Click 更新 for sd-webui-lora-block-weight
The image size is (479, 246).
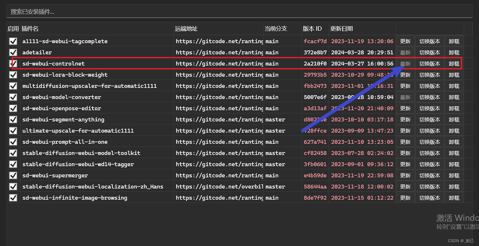tap(405, 75)
